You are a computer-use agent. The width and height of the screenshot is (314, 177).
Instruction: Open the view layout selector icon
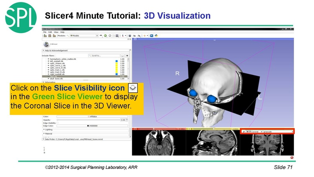pos(117,36)
